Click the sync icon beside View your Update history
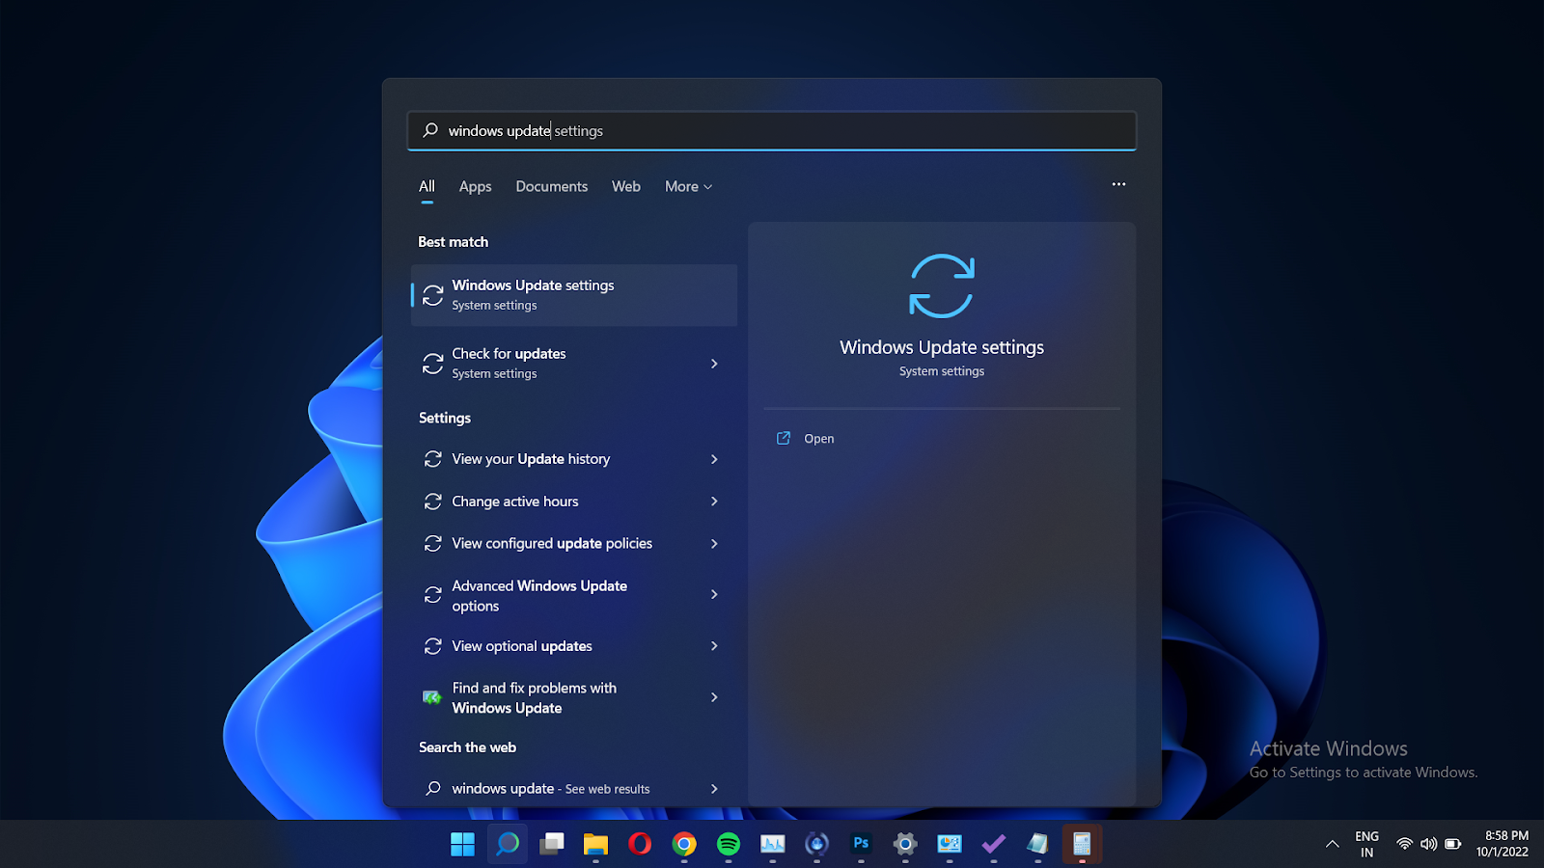 [433, 459]
